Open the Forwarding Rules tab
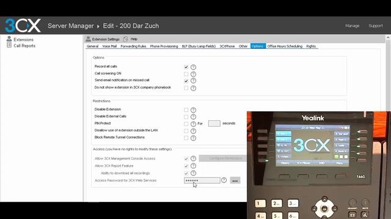This screenshot has width=391, height=219. pyautogui.click(x=133, y=46)
